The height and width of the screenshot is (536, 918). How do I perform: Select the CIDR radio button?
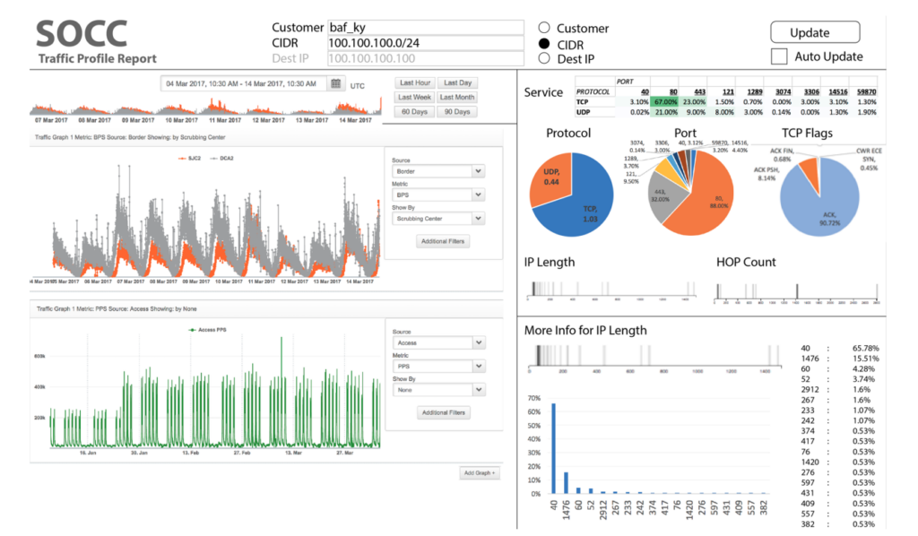543,43
